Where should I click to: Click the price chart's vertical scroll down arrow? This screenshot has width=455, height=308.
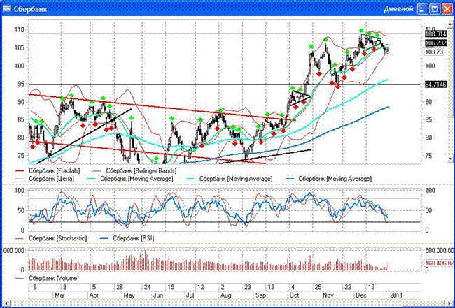click(x=451, y=159)
